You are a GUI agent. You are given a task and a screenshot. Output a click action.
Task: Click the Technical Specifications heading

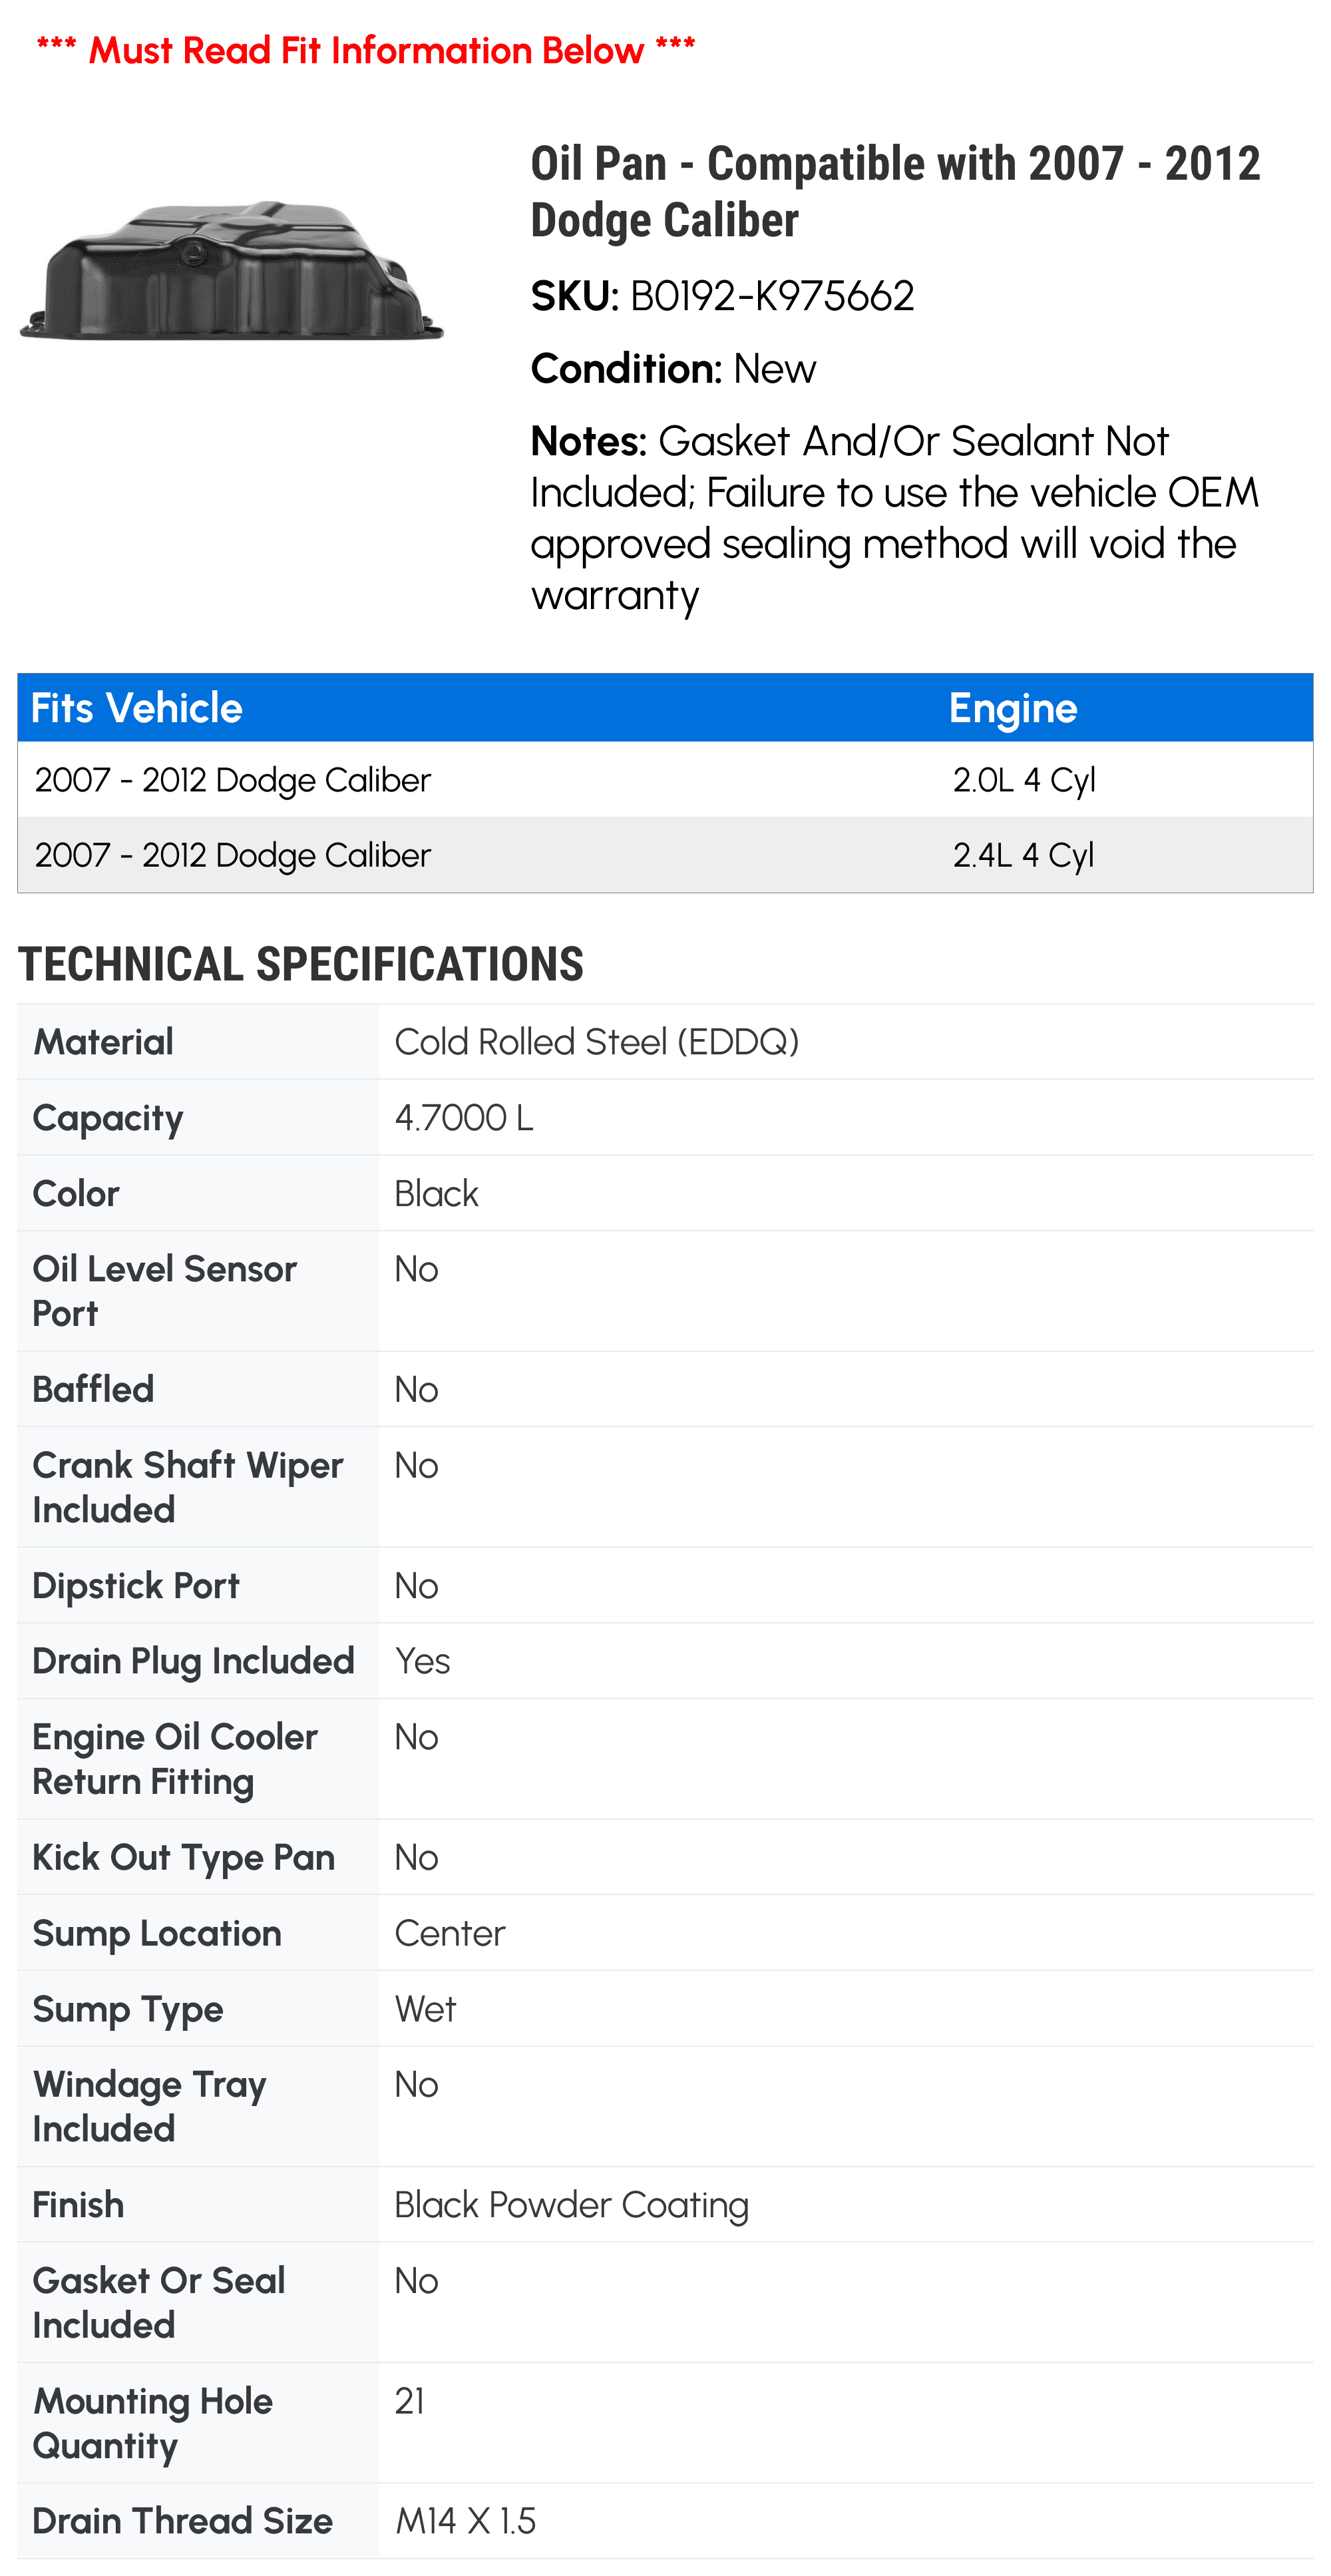tap(301, 964)
